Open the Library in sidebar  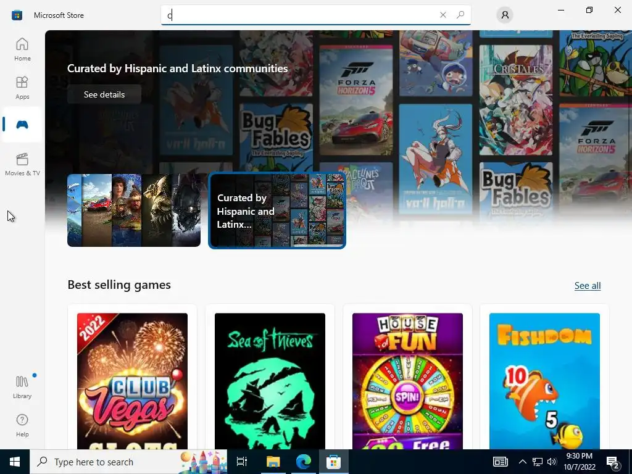22,387
